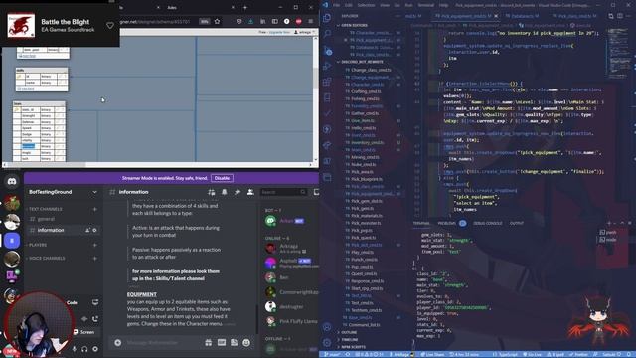Switch to DEBUG CONSOLE panel tab

click(487, 223)
